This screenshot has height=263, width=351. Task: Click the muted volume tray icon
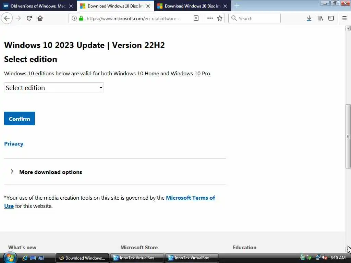coord(325,258)
